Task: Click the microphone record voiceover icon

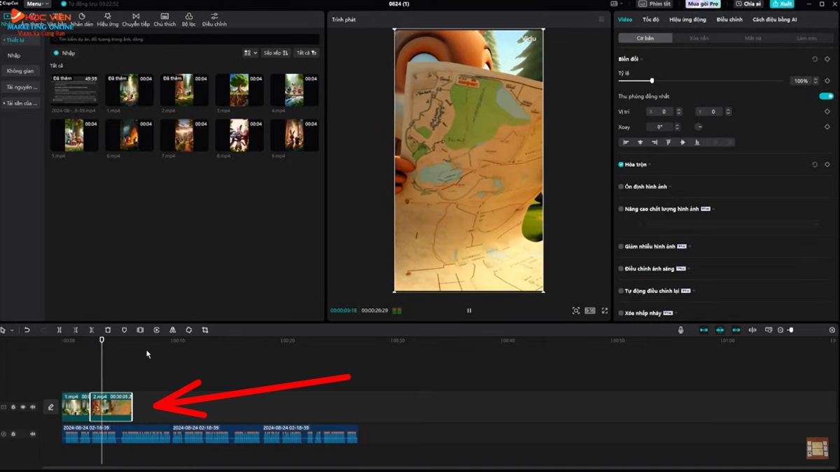Action: coord(680,330)
